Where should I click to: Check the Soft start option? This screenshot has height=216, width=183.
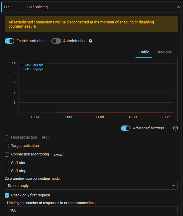coord(7,163)
